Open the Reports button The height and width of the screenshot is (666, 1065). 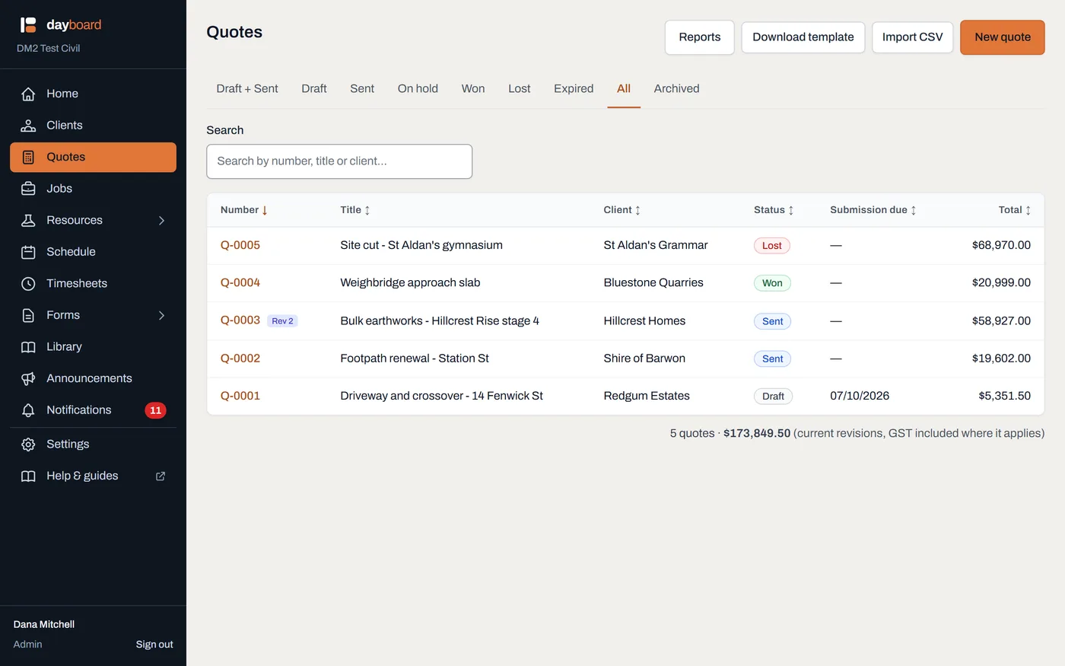700,37
